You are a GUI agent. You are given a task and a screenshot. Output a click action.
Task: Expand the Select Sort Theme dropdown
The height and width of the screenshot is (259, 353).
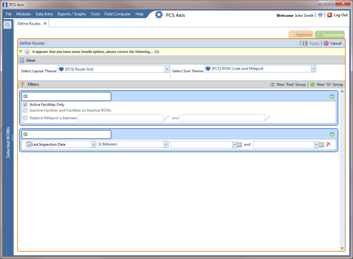tap(314, 69)
